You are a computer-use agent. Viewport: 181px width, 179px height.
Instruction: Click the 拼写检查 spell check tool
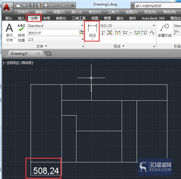[x=21, y=33]
